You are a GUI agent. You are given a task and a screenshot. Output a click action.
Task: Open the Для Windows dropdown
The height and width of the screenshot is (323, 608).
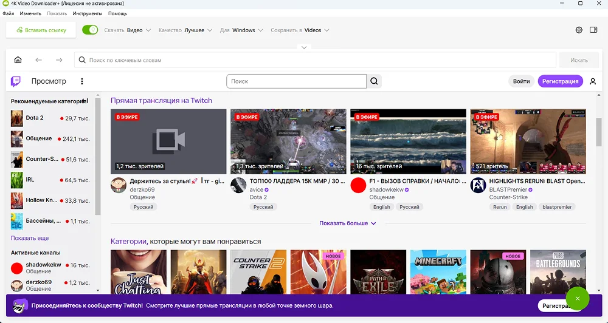241,30
